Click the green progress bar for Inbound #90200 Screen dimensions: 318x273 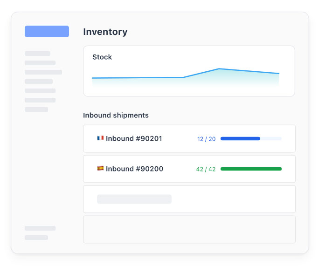pyautogui.click(x=251, y=169)
